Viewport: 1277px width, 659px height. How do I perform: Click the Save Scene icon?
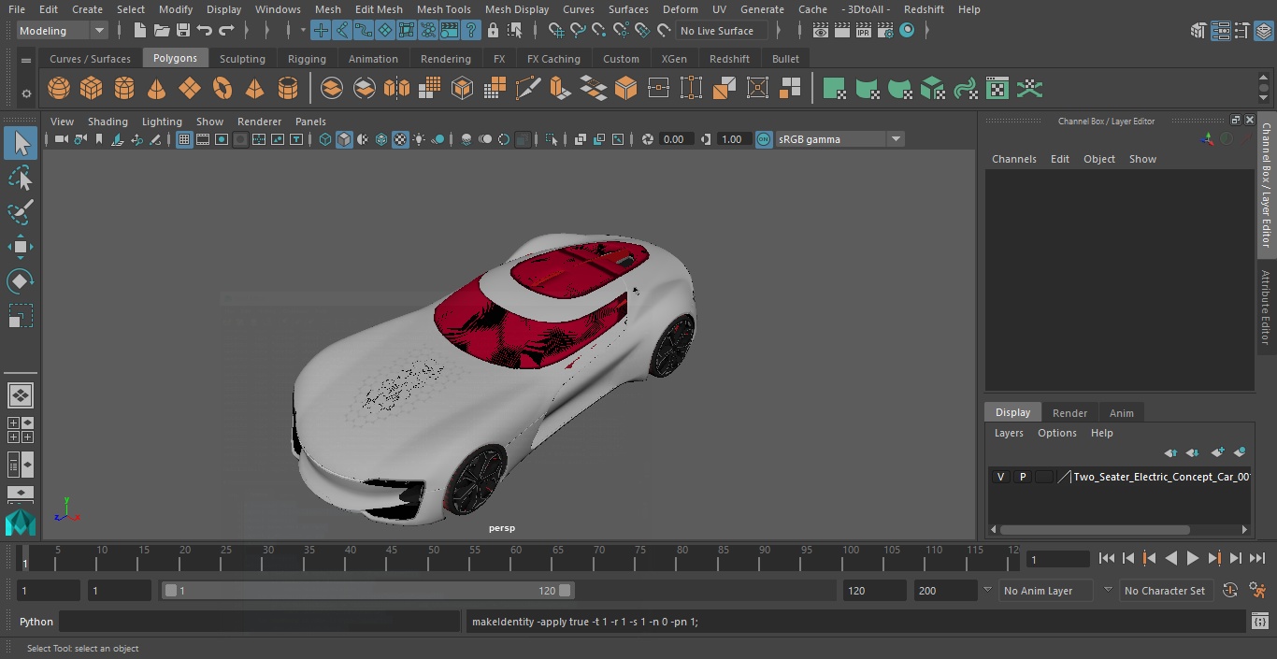(183, 31)
